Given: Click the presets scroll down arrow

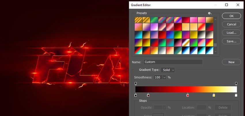Looking at the screenshot, I should coord(216,51).
